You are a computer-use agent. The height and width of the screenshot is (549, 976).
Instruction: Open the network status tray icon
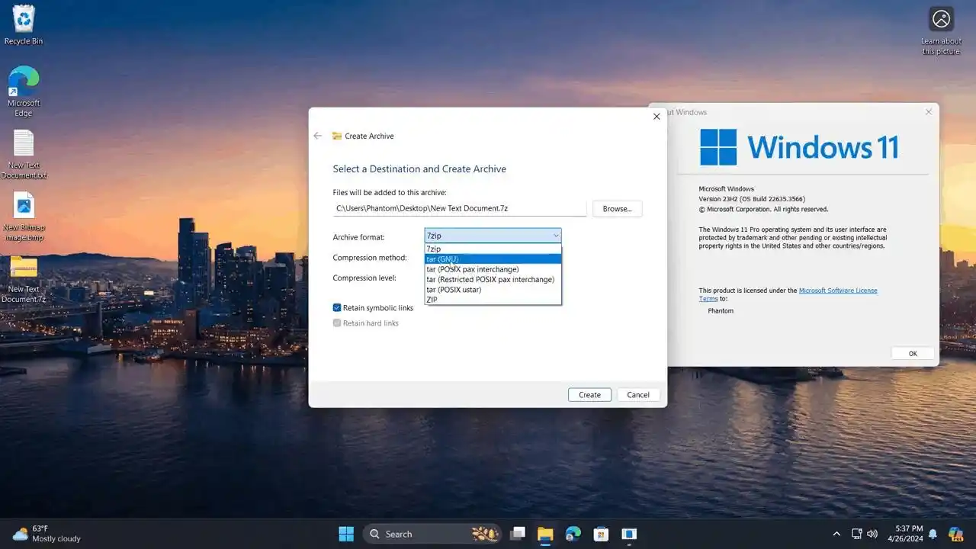tap(857, 534)
